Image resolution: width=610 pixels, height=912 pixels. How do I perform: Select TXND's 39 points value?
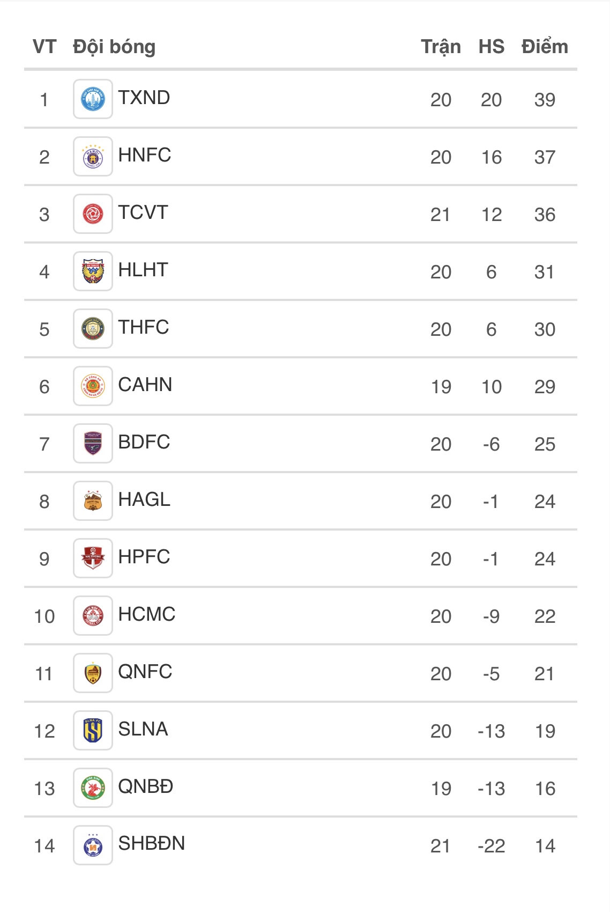(545, 100)
